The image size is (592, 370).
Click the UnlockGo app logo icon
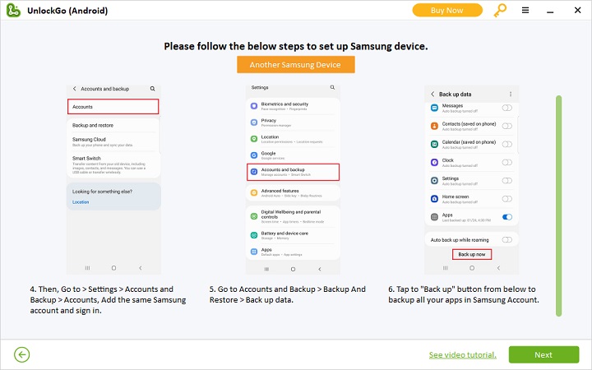point(13,10)
